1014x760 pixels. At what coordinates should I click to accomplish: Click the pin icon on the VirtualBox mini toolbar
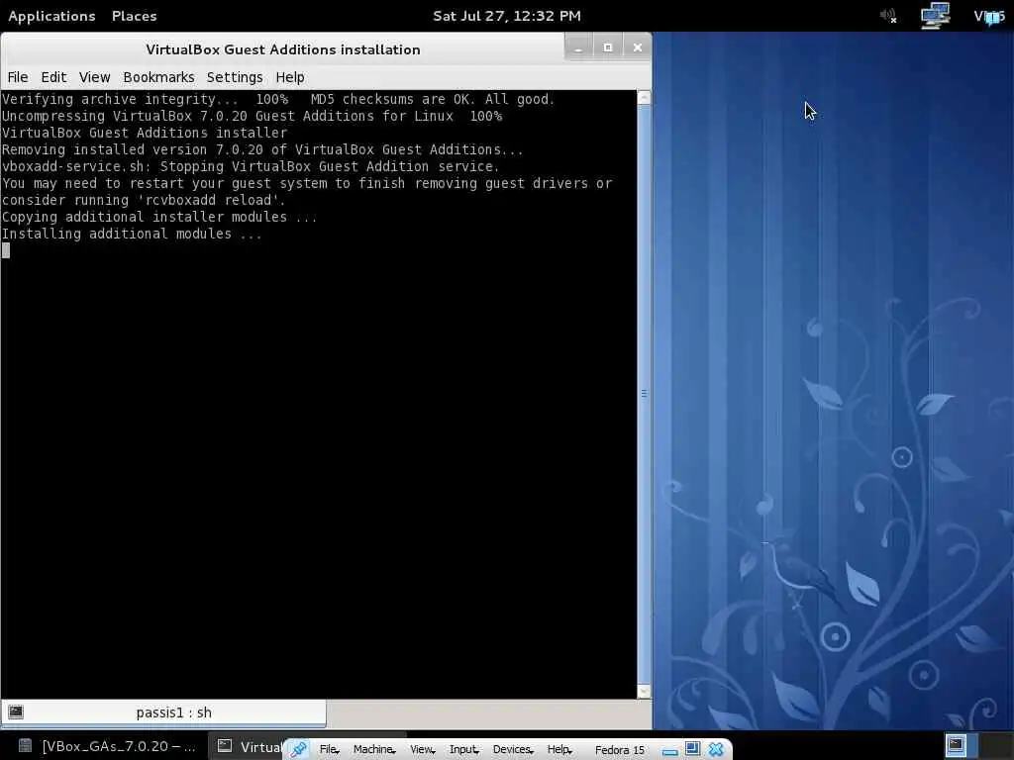(298, 749)
